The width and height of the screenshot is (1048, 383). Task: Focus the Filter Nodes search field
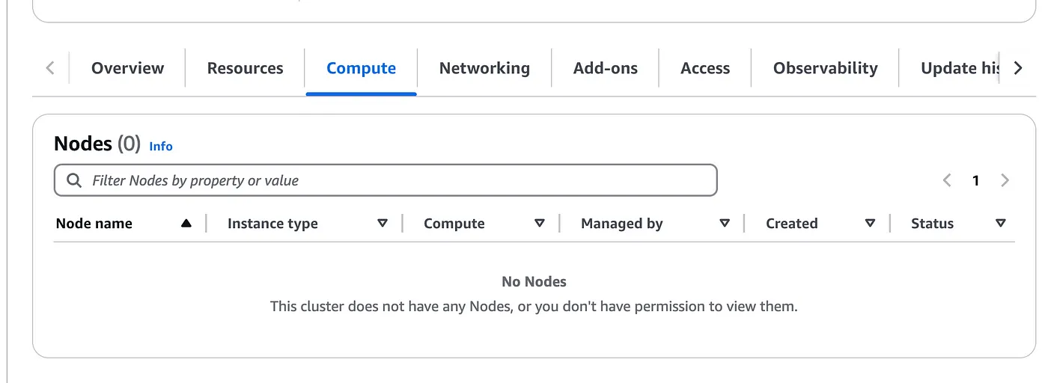coord(386,180)
